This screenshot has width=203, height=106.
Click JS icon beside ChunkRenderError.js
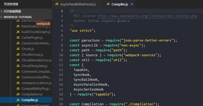pos(18,60)
